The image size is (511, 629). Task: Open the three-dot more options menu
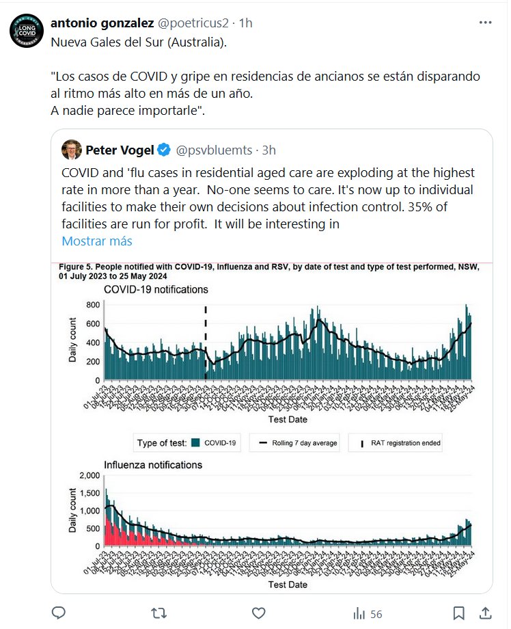pos(485,23)
